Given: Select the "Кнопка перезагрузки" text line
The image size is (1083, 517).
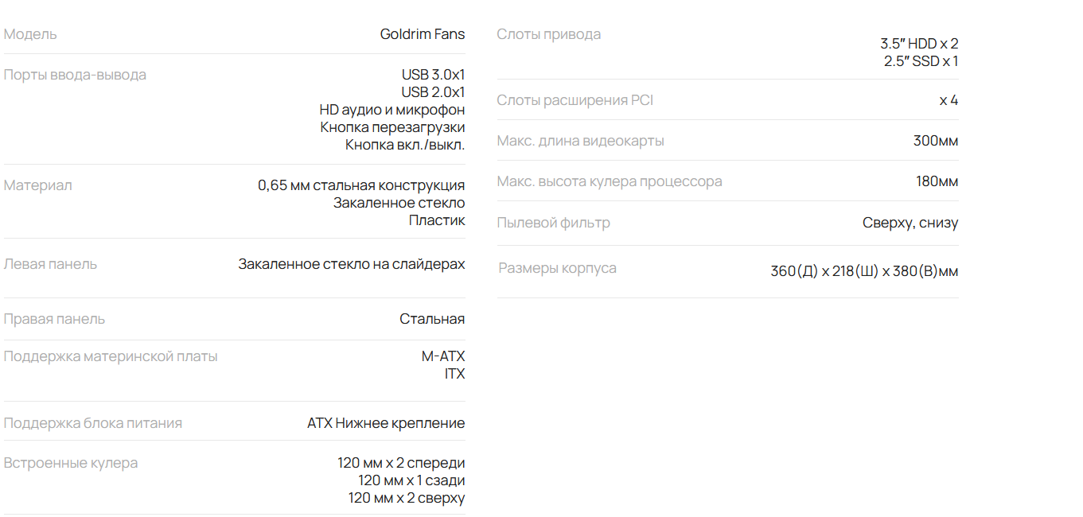Looking at the screenshot, I should click(392, 127).
